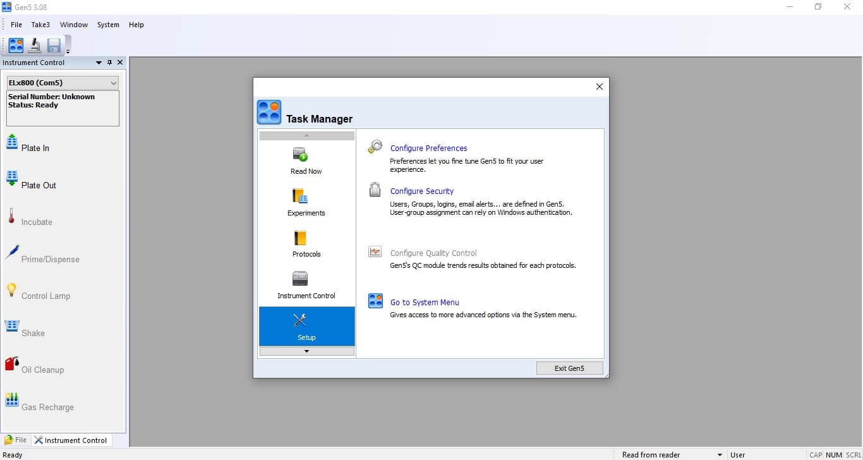Click the Incubate thermometer icon
Screen dimensions: 863x460
(11, 216)
